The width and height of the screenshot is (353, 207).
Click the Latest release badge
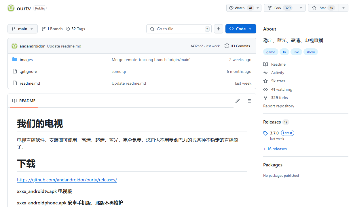tap(288, 133)
